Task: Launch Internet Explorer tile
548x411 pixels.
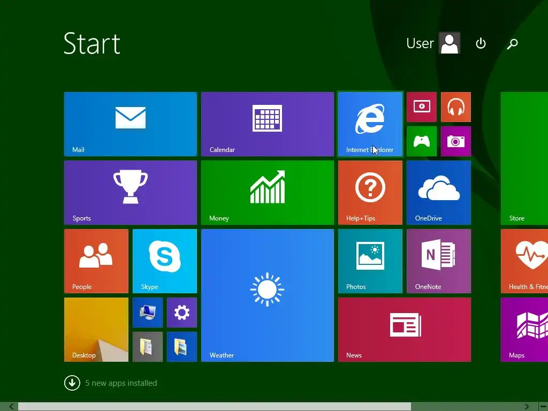Action: [x=370, y=124]
